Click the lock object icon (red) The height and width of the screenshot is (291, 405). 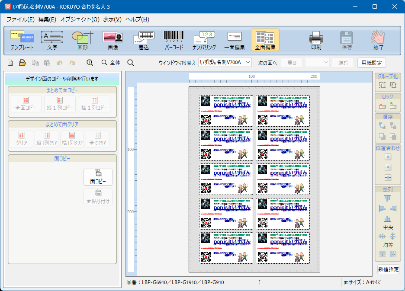[x=382, y=106]
